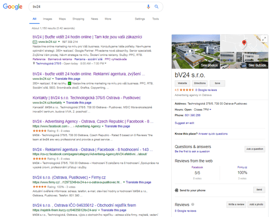Open search Settings

[140, 19]
